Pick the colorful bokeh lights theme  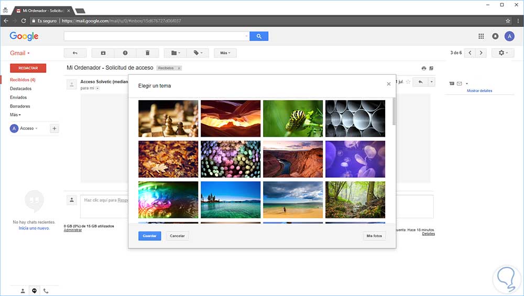[x=231, y=159]
